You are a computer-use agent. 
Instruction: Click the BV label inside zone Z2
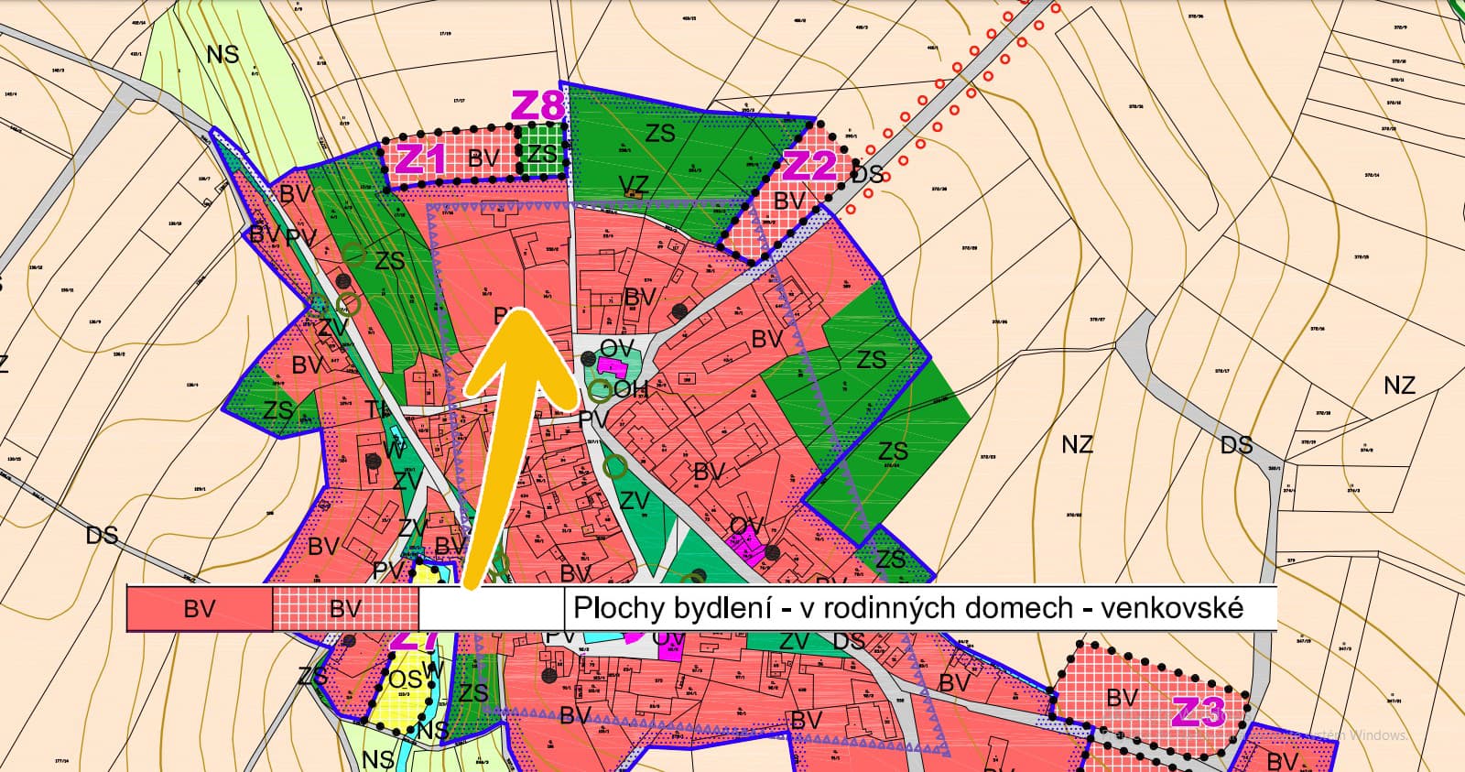point(789,200)
